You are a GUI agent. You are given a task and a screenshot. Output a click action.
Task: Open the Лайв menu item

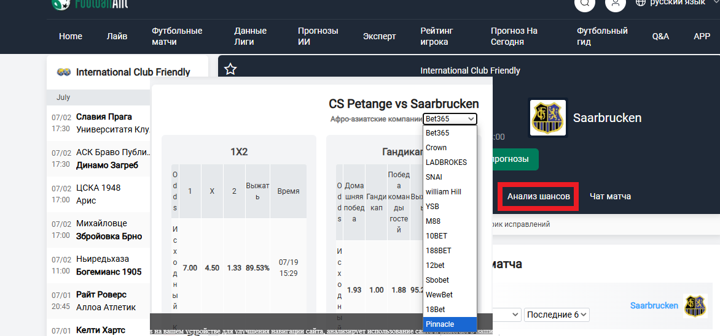(117, 36)
